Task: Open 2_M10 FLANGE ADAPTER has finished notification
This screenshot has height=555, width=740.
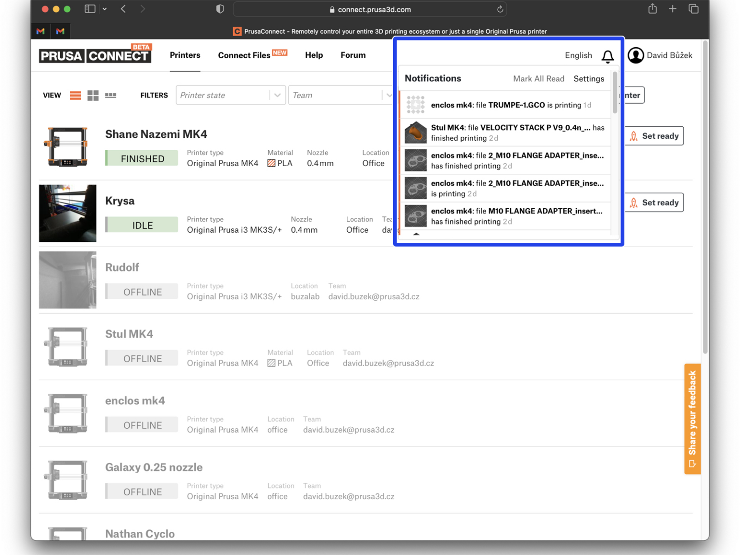Action: [x=505, y=160]
